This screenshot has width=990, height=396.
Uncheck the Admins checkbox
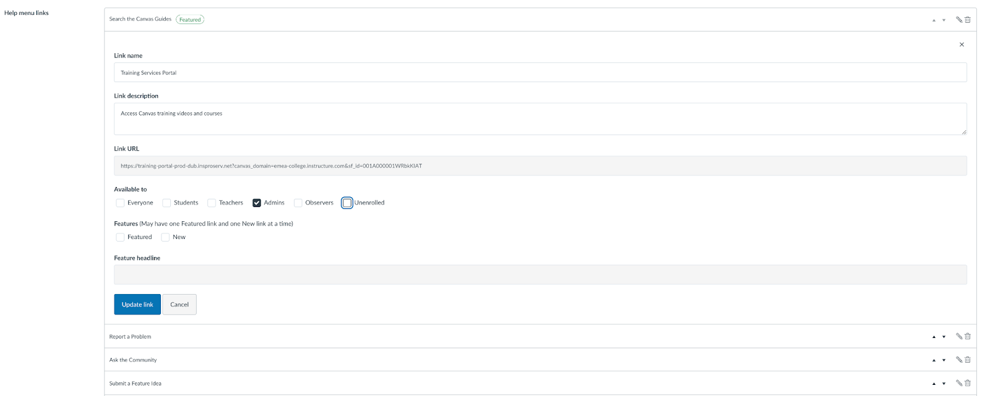click(x=257, y=203)
